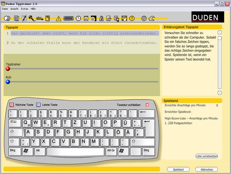231x174 pixels.
Task: Click the warning triangle toolbar icon
Action: (x=58, y=19)
